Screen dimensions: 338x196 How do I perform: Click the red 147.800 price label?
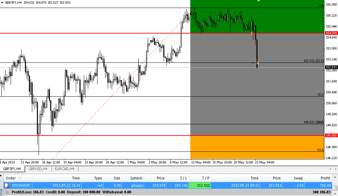331,136
